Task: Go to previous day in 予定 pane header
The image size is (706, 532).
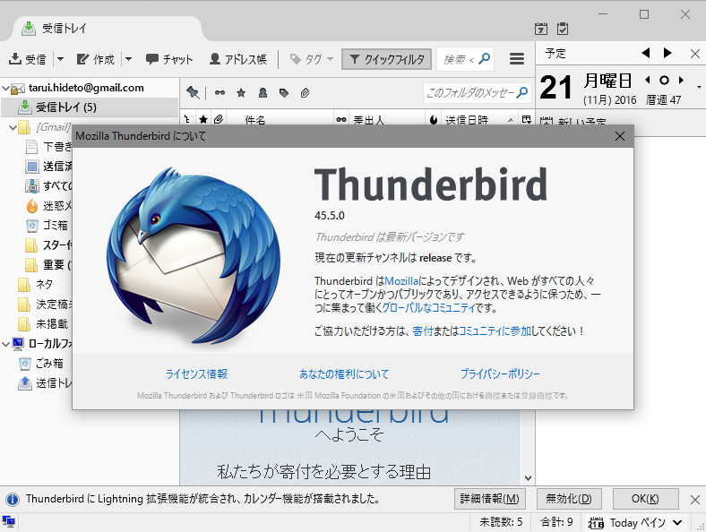Action: [646, 53]
